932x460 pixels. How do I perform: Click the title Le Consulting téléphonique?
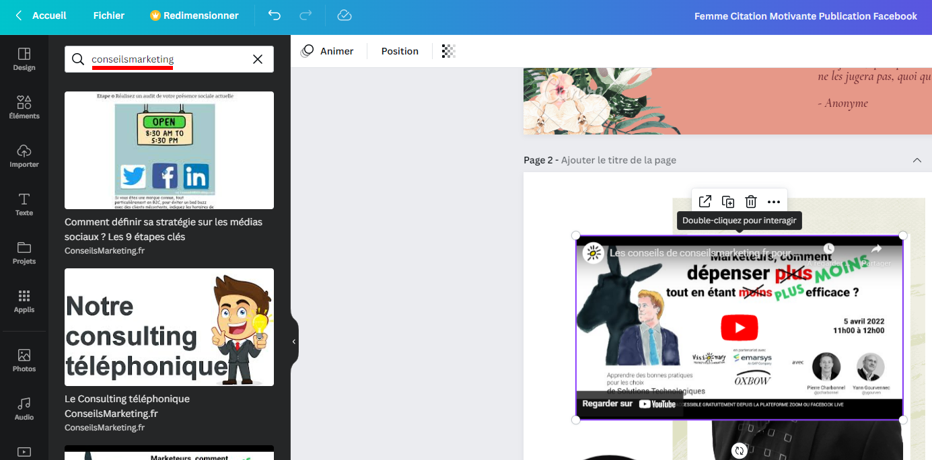pyautogui.click(x=127, y=406)
